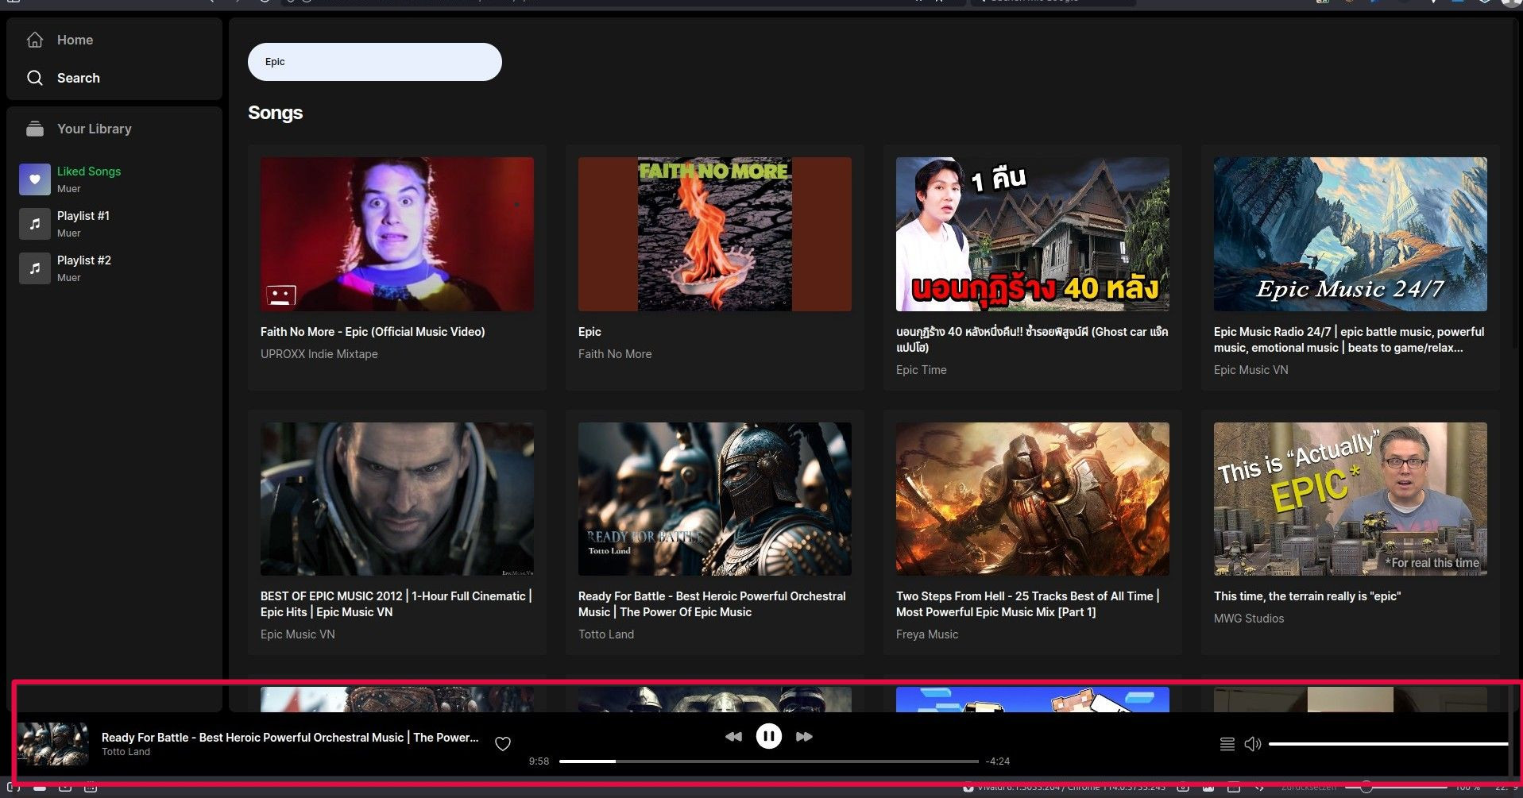
Task: Seek in the song progress bar
Action: click(767, 761)
